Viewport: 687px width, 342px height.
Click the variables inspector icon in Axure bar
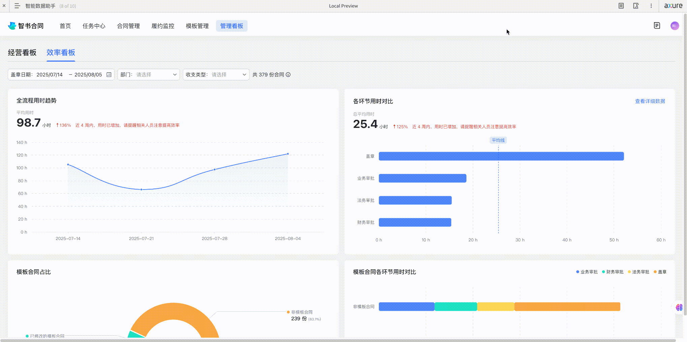point(636,6)
